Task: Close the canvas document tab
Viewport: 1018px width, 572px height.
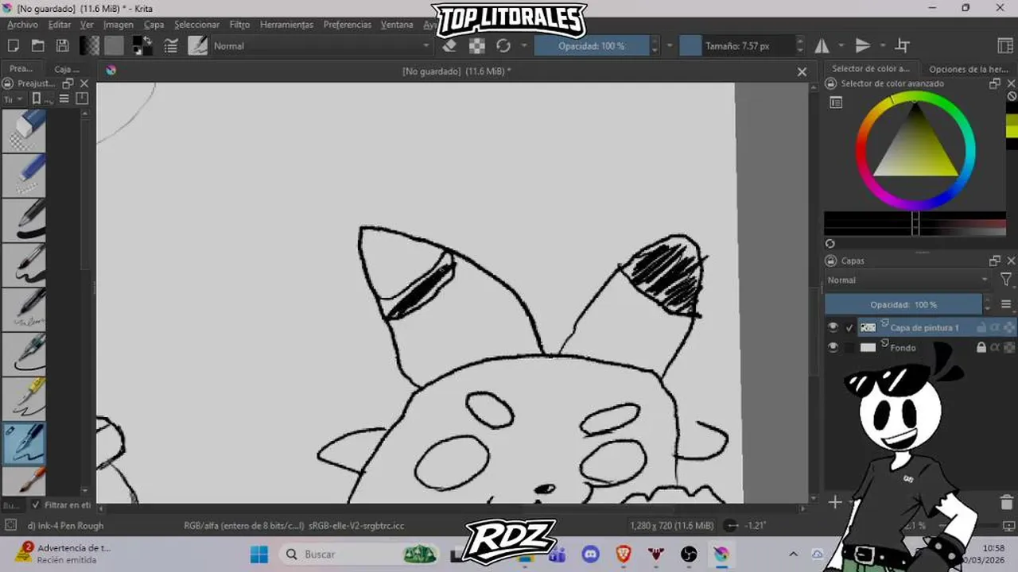Action: (x=802, y=71)
